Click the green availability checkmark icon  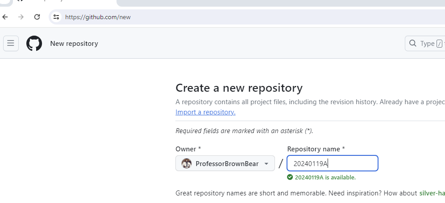point(290,177)
